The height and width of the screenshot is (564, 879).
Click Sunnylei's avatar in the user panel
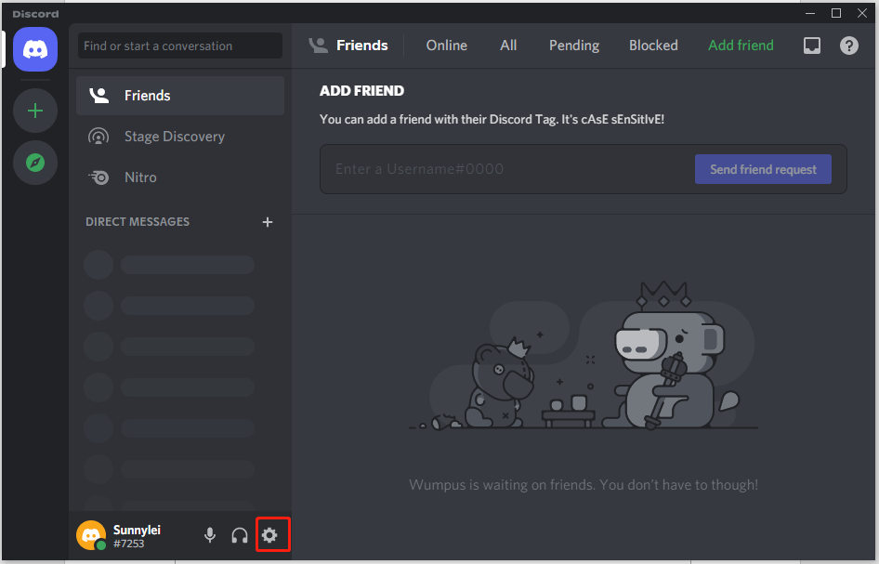[x=91, y=535]
